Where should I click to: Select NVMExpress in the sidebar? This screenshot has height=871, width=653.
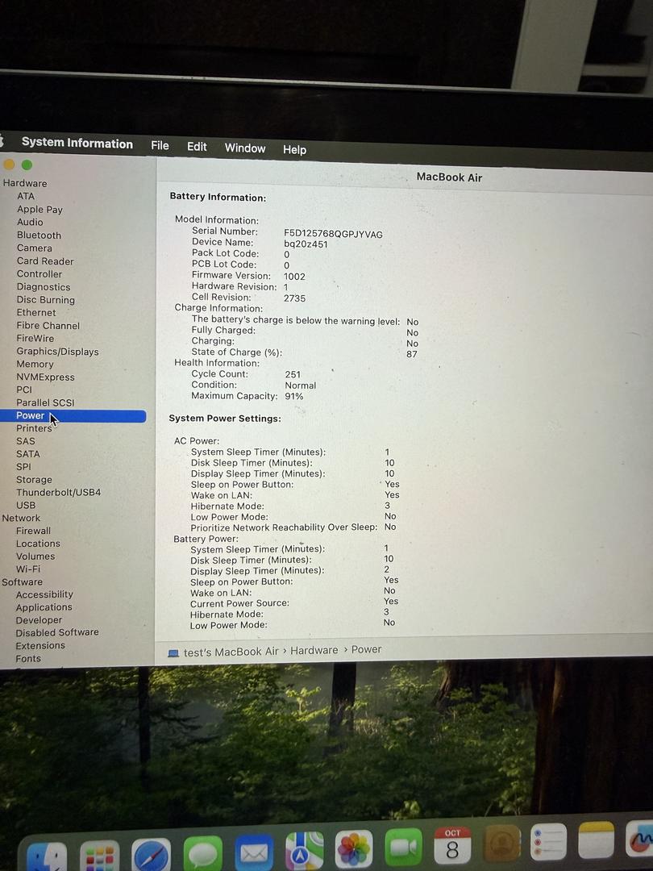coord(45,377)
